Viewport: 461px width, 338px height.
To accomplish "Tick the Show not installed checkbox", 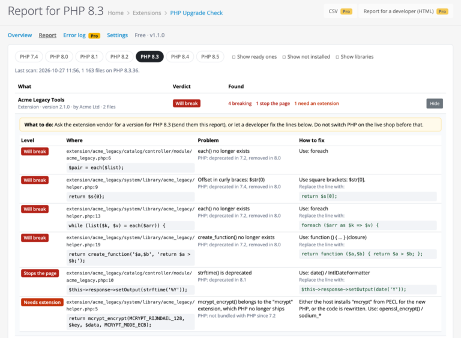I will (x=284, y=57).
